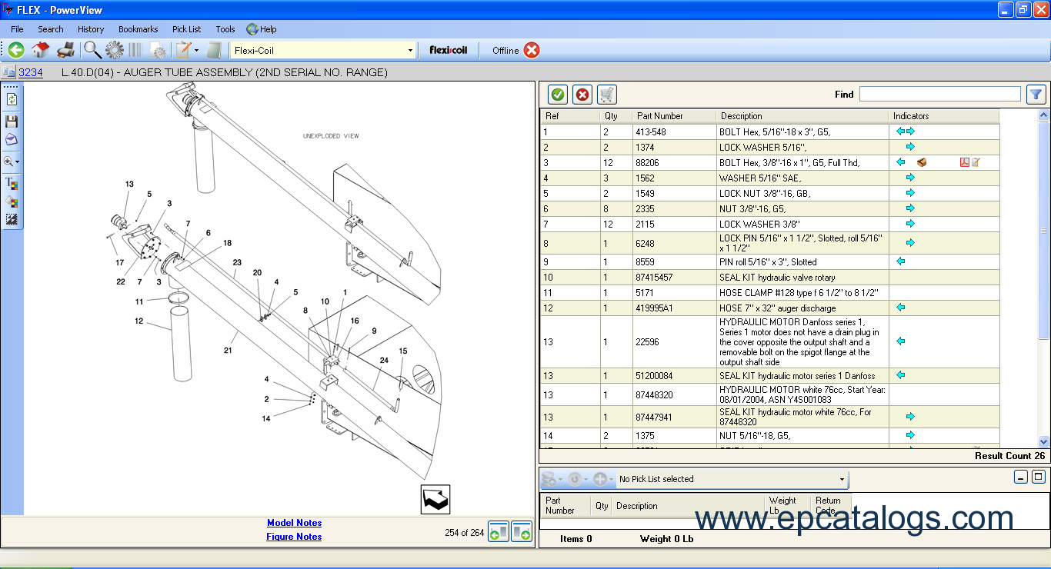The width and height of the screenshot is (1051, 569).
Task: Select part number 87415457 cell
Action: pos(674,277)
